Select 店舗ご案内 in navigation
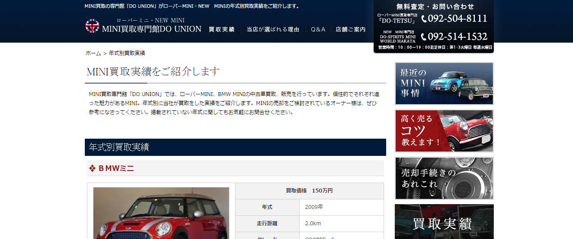 [350, 30]
